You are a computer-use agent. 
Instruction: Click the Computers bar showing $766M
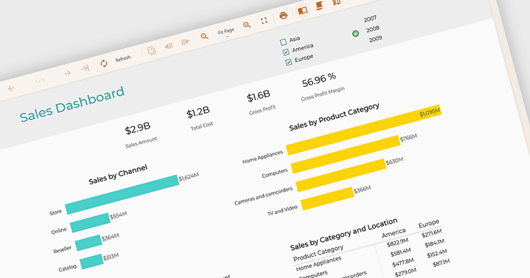point(346,154)
